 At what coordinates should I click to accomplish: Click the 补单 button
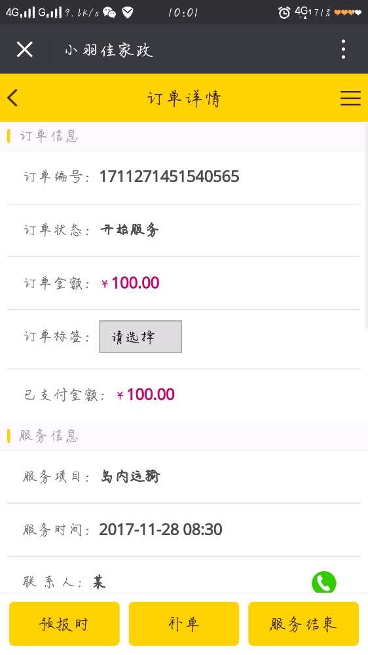pyautogui.click(x=184, y=624)
